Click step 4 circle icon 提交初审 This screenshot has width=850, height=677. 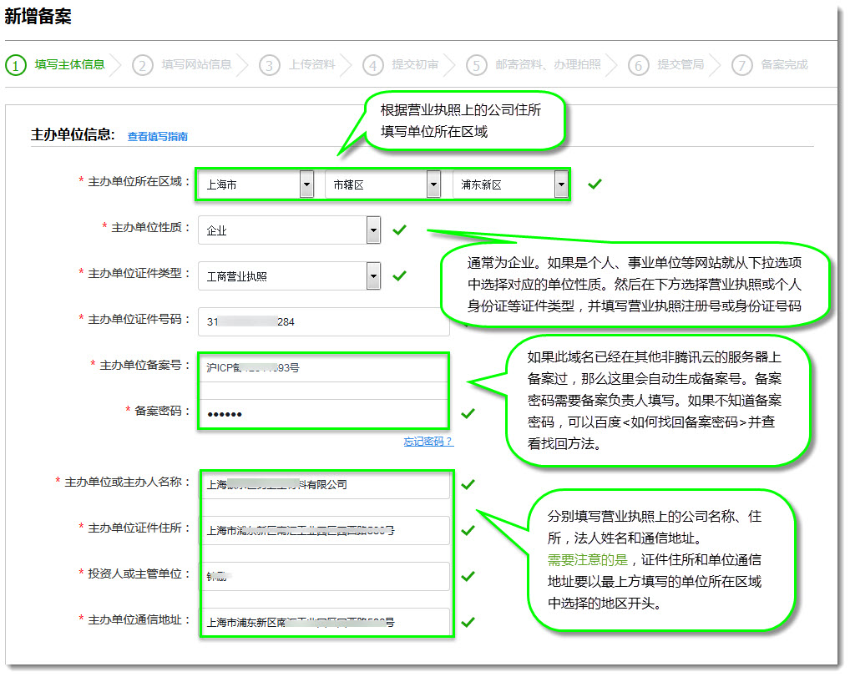coord(373,65)
